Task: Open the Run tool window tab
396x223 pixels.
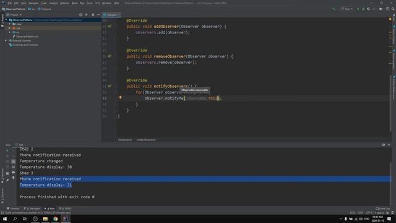Action: pyautogui.click(x=49, y=209)
